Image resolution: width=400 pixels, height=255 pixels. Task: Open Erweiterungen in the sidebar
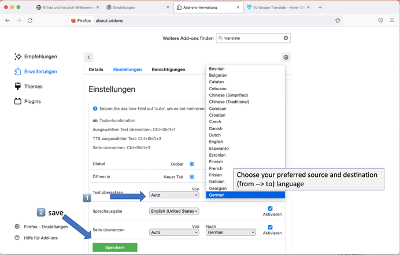(x=36, y=72)
